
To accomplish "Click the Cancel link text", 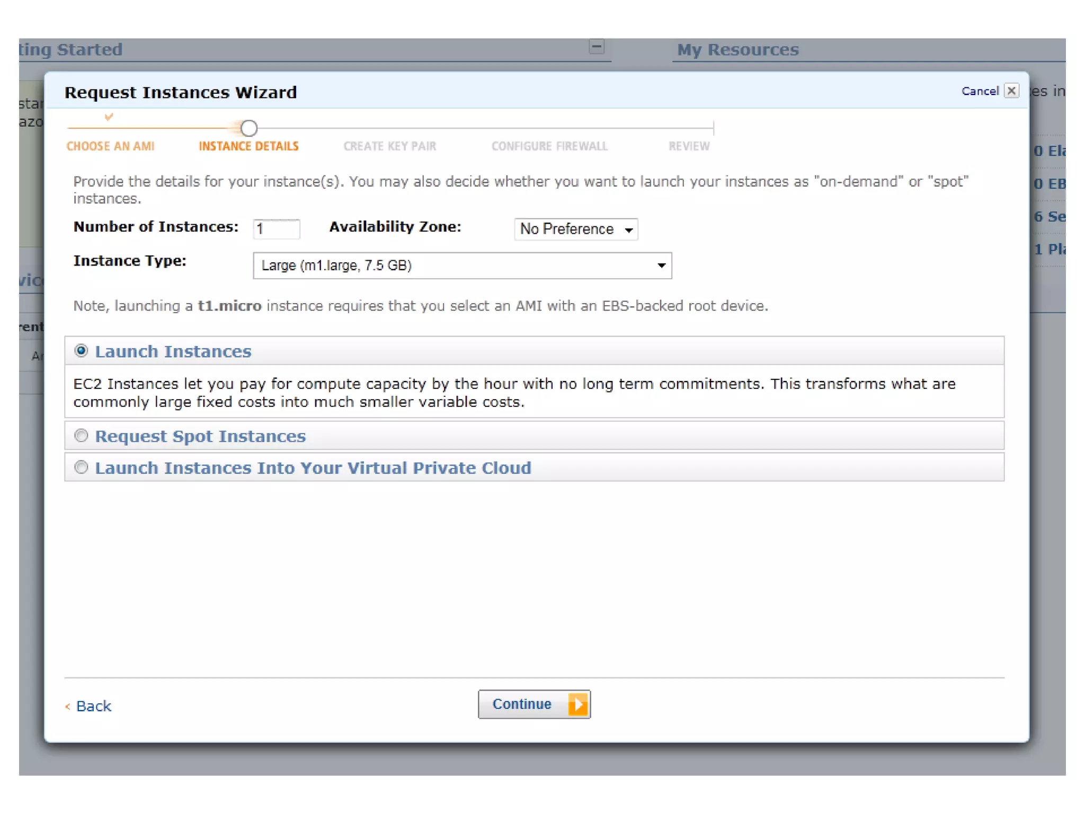I will [980, 91].
